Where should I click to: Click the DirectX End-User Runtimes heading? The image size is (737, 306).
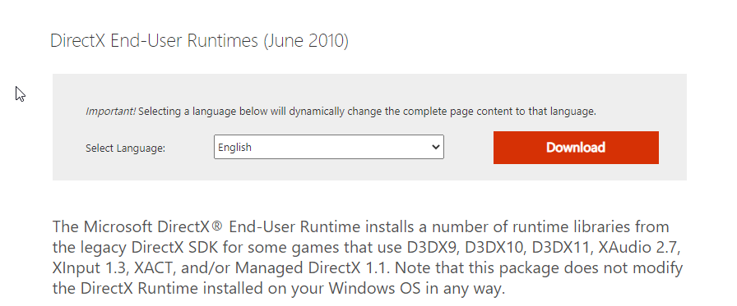(199, 41)
